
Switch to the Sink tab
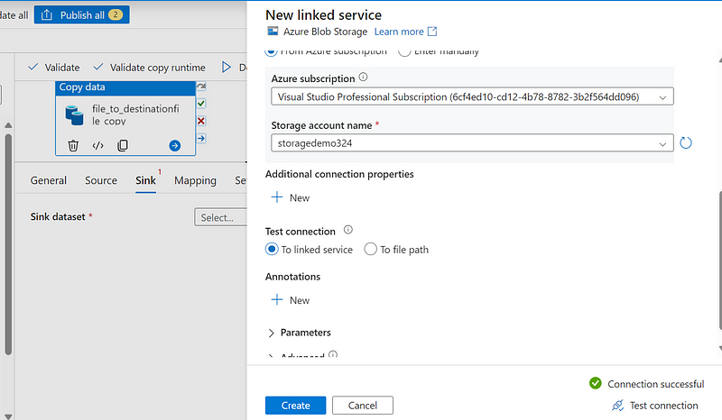point(145,180)
